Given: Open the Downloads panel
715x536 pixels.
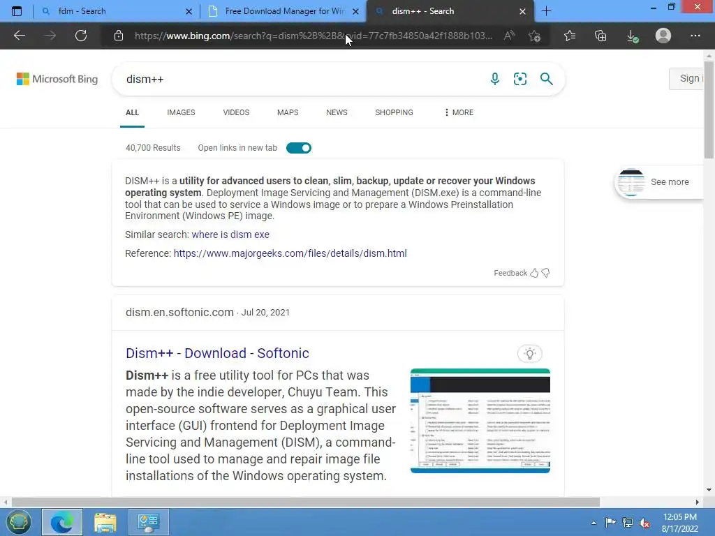Looking at the screenshot, I should click(x=632, y=36).
